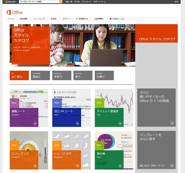Open the 評価版 navigation tab
This screenshot has width=185, height=173.
(x=54, y=19)
